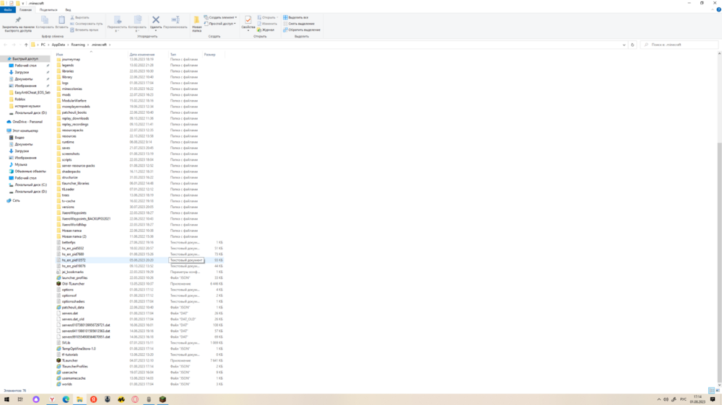
Task: Open the Old-TLauncher application file
Action: (73, 284)
